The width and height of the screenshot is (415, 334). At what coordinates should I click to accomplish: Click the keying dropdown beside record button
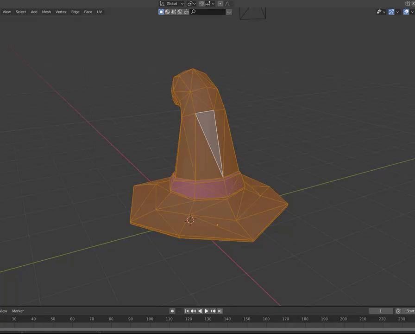tap(179, 311)
